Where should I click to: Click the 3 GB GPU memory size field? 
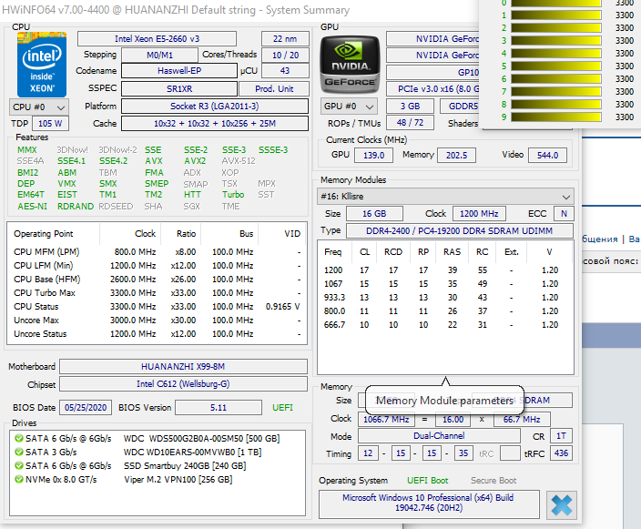tap(410, 107)
